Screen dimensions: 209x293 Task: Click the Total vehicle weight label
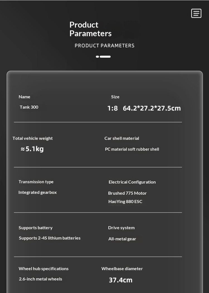pos(33,138)
